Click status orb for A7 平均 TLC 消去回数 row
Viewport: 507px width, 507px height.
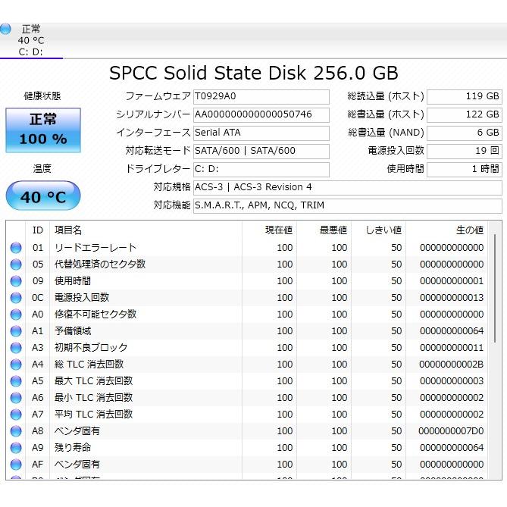(16, 415)
